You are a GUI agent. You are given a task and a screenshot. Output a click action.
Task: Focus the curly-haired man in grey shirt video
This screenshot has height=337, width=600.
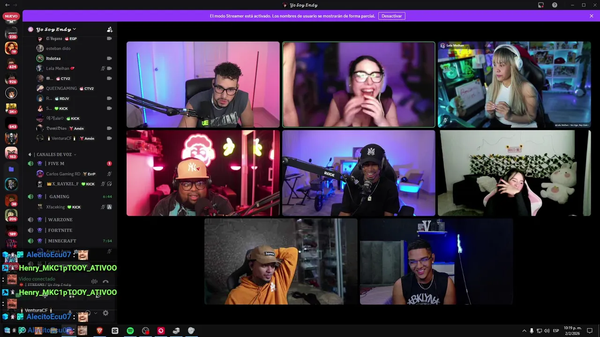click(203, 85)
